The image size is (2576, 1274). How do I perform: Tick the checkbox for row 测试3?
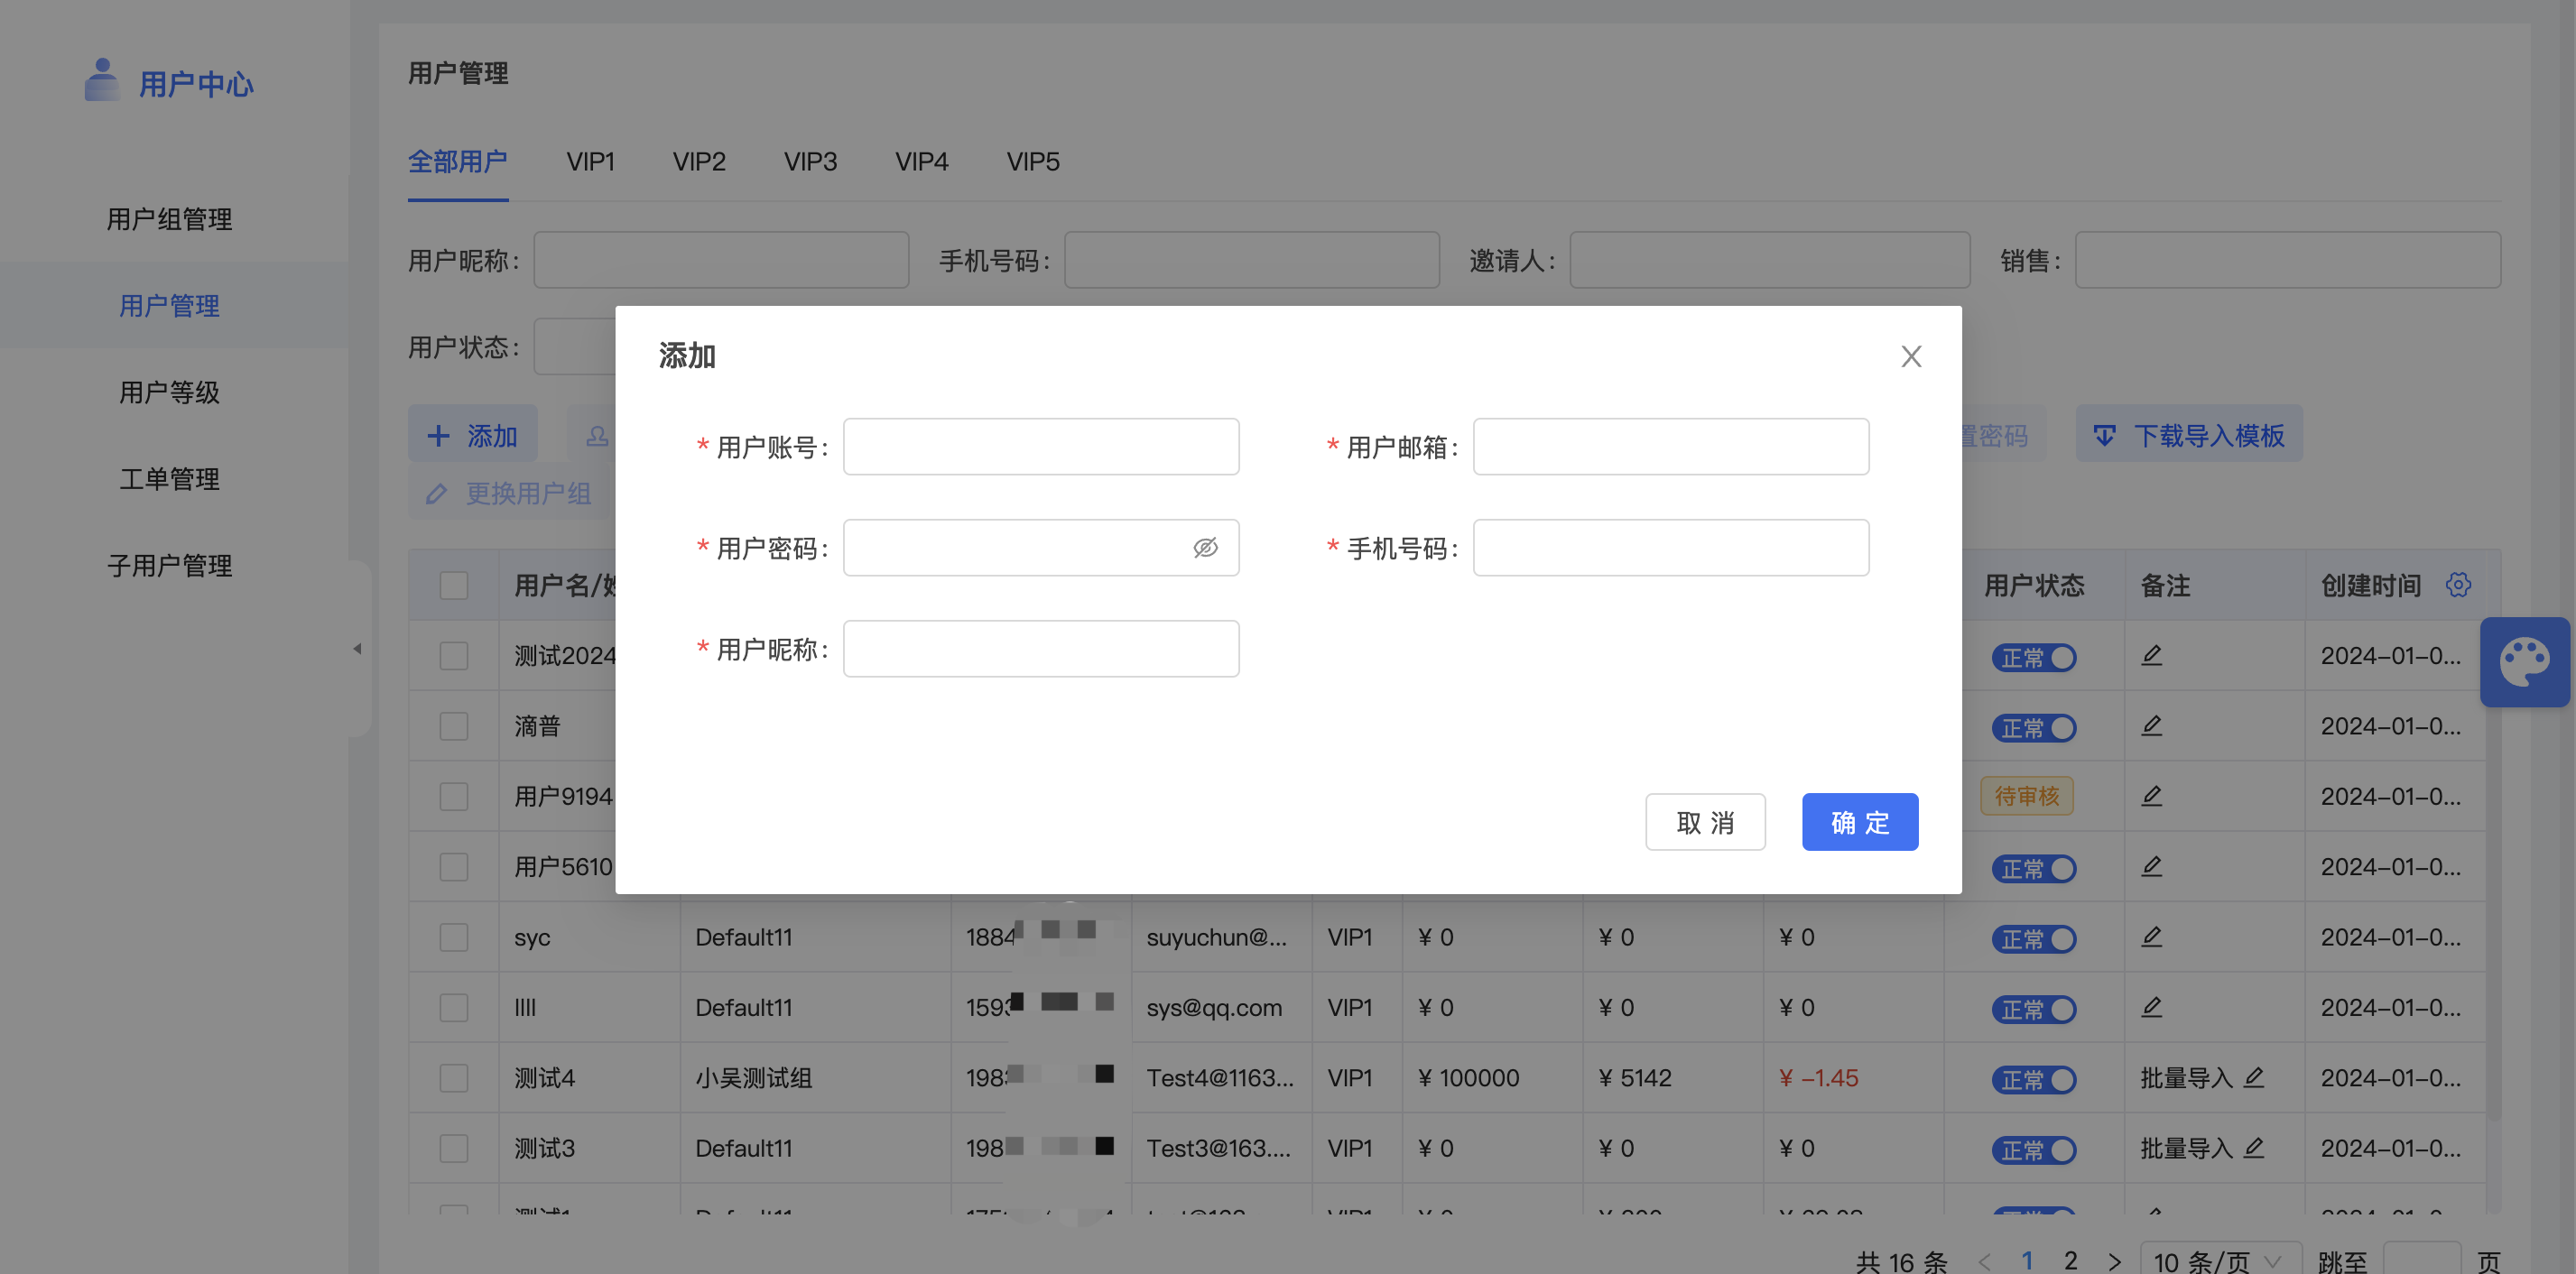pyautogui.click(x=454, y=1148)
